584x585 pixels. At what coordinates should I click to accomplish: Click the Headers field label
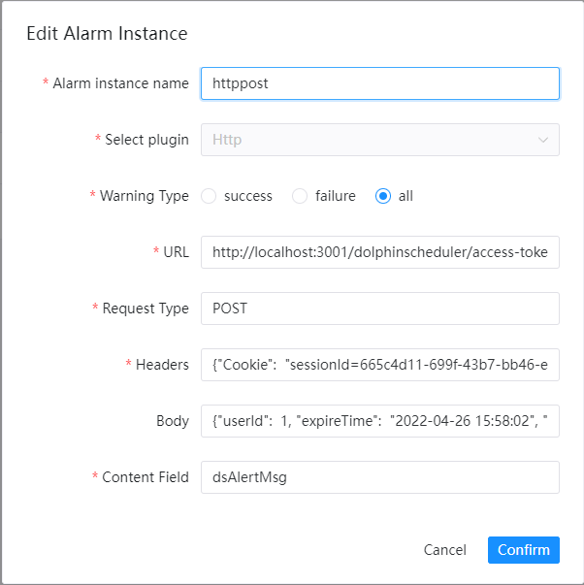point(162,365)
